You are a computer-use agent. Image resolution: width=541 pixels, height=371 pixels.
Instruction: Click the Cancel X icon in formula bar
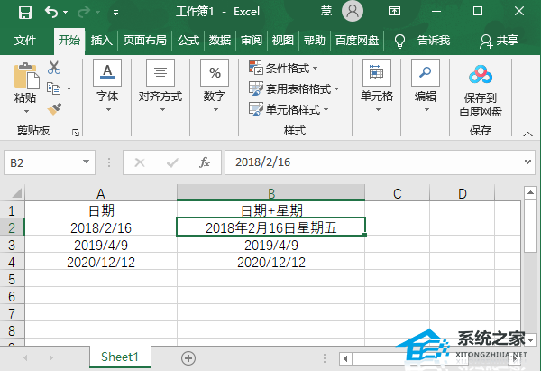tap(140, 162)
